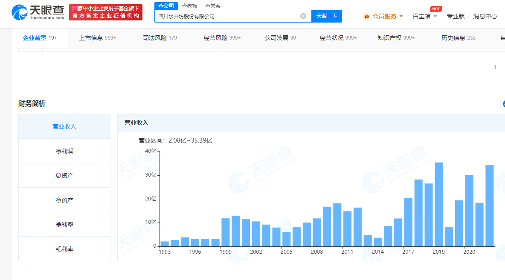505x280 pixels.
Task: Select the 企业背景 197 tab
Action: 40,38
